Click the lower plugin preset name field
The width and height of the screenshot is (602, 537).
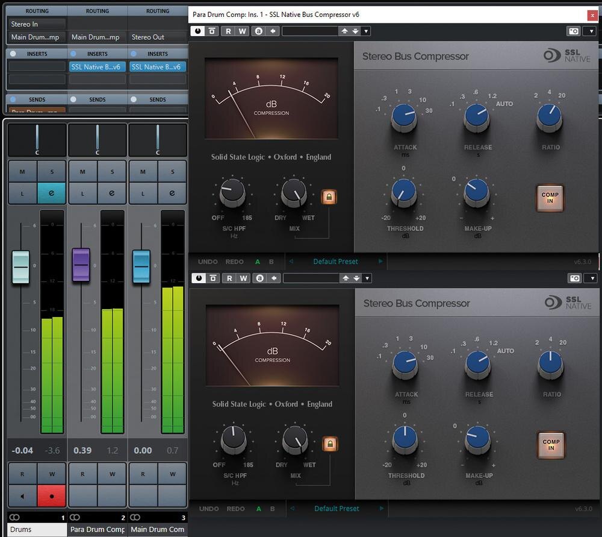[x=311, y=278]
